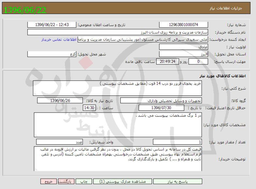Click resize grip of شرح کلی نیاز box
The width and height of the screenshot is (256, 189).
35,94
